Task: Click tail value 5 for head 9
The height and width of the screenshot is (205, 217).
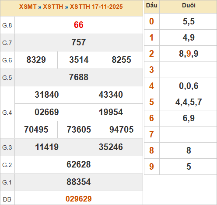Action: coord(189,167)
